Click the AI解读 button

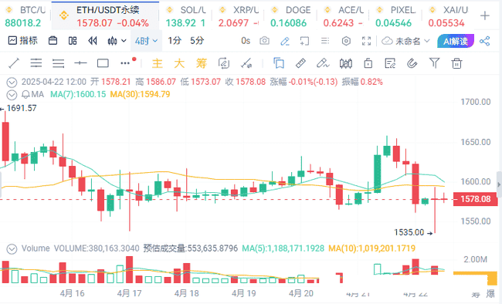pos(456,41)
